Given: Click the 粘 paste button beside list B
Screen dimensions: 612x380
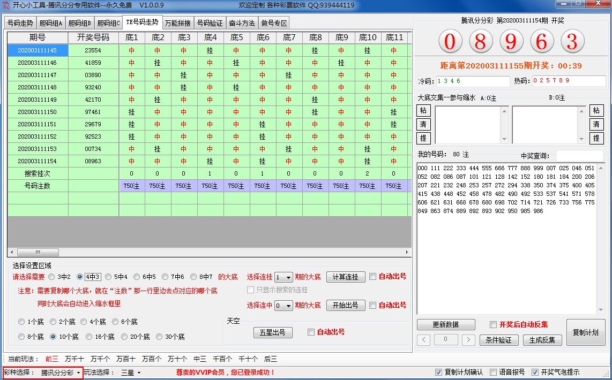Looking at the screenshot, I should [596, 111].
